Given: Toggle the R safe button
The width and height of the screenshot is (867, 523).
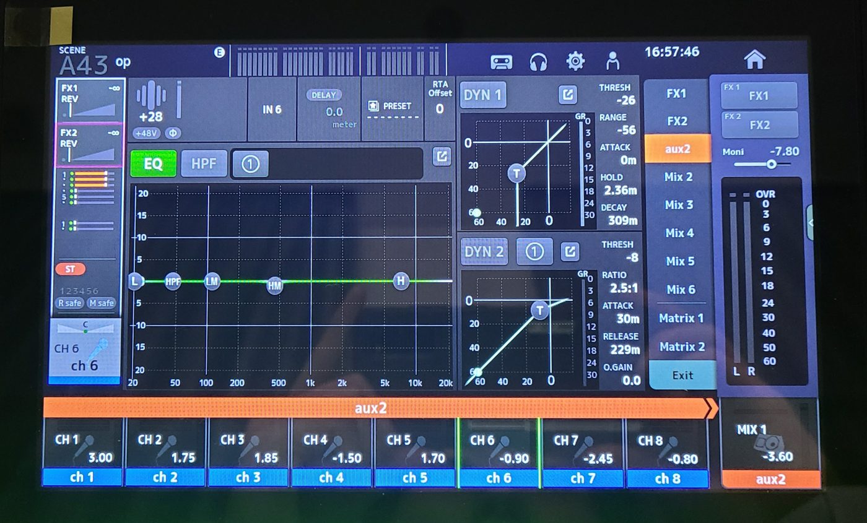Looking at the screenshot, I should [70, 303].
